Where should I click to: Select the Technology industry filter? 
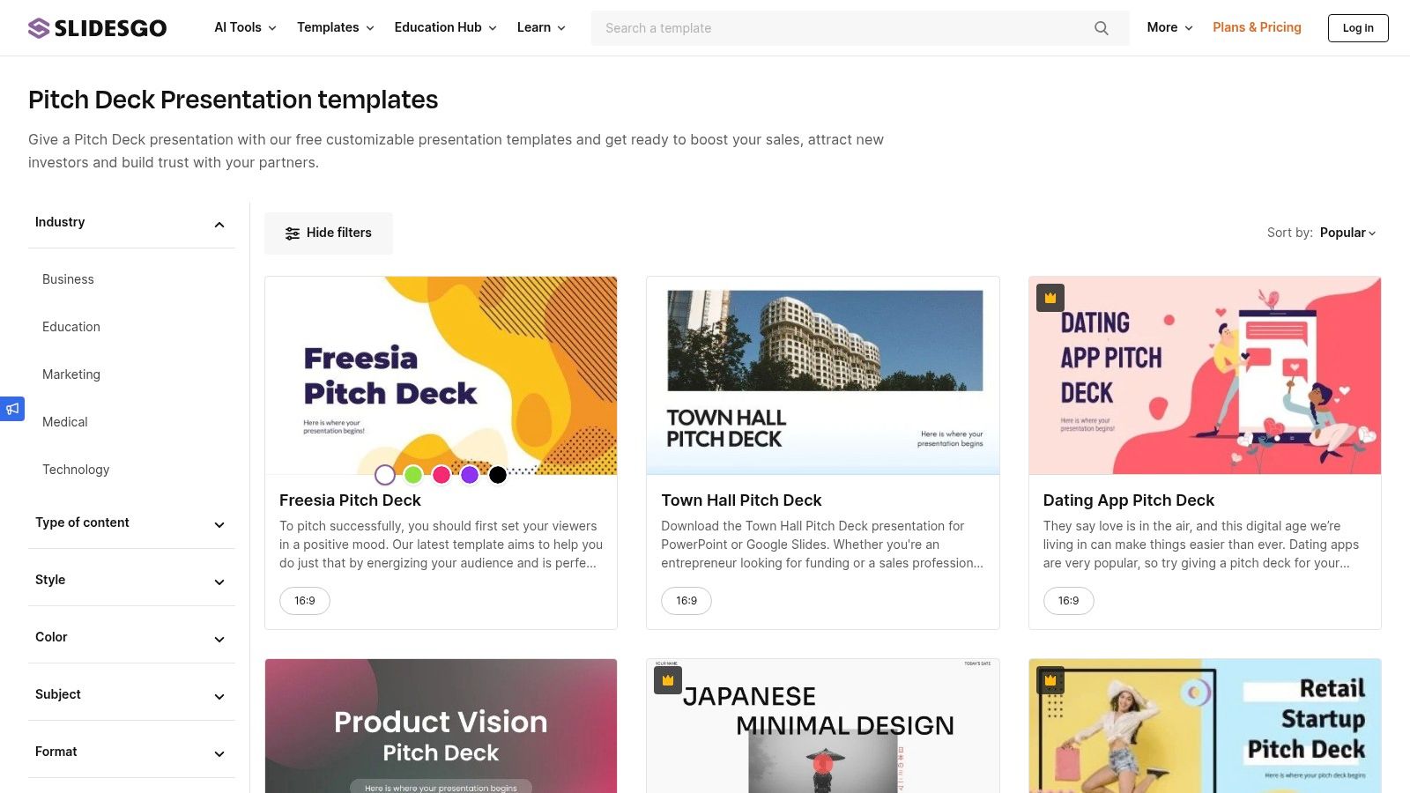coord(76,470)
